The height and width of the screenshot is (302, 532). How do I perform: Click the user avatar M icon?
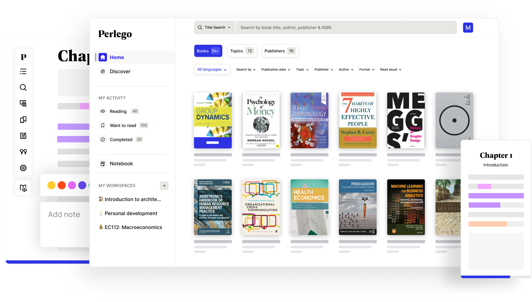click(468, 28)
